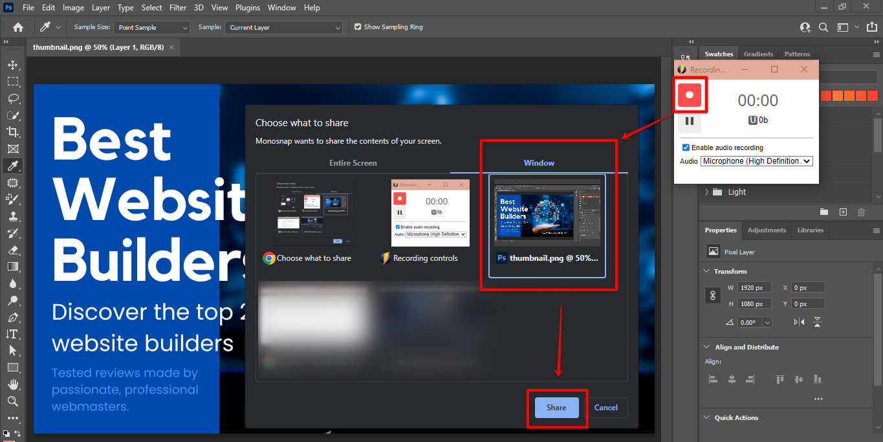Select the Crop tool

[x=13, y=132]
